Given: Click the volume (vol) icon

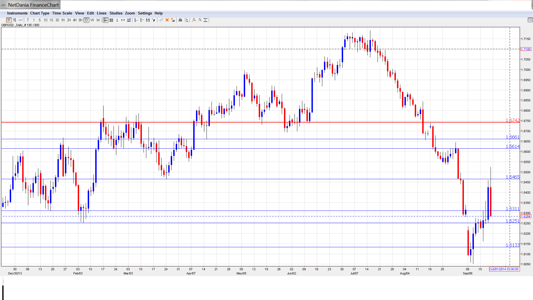Looking at the screenshot, I should point(129,20).
